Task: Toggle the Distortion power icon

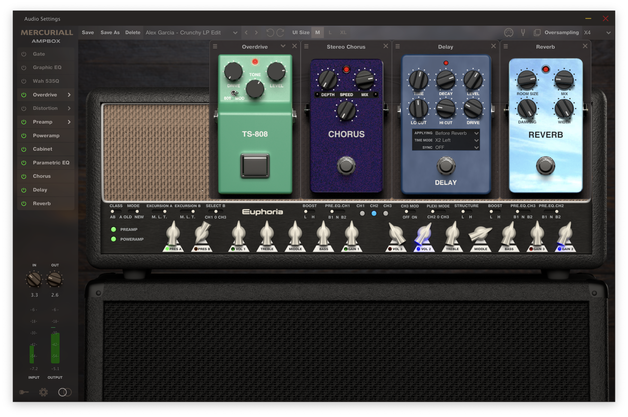Action: (24, 108)
